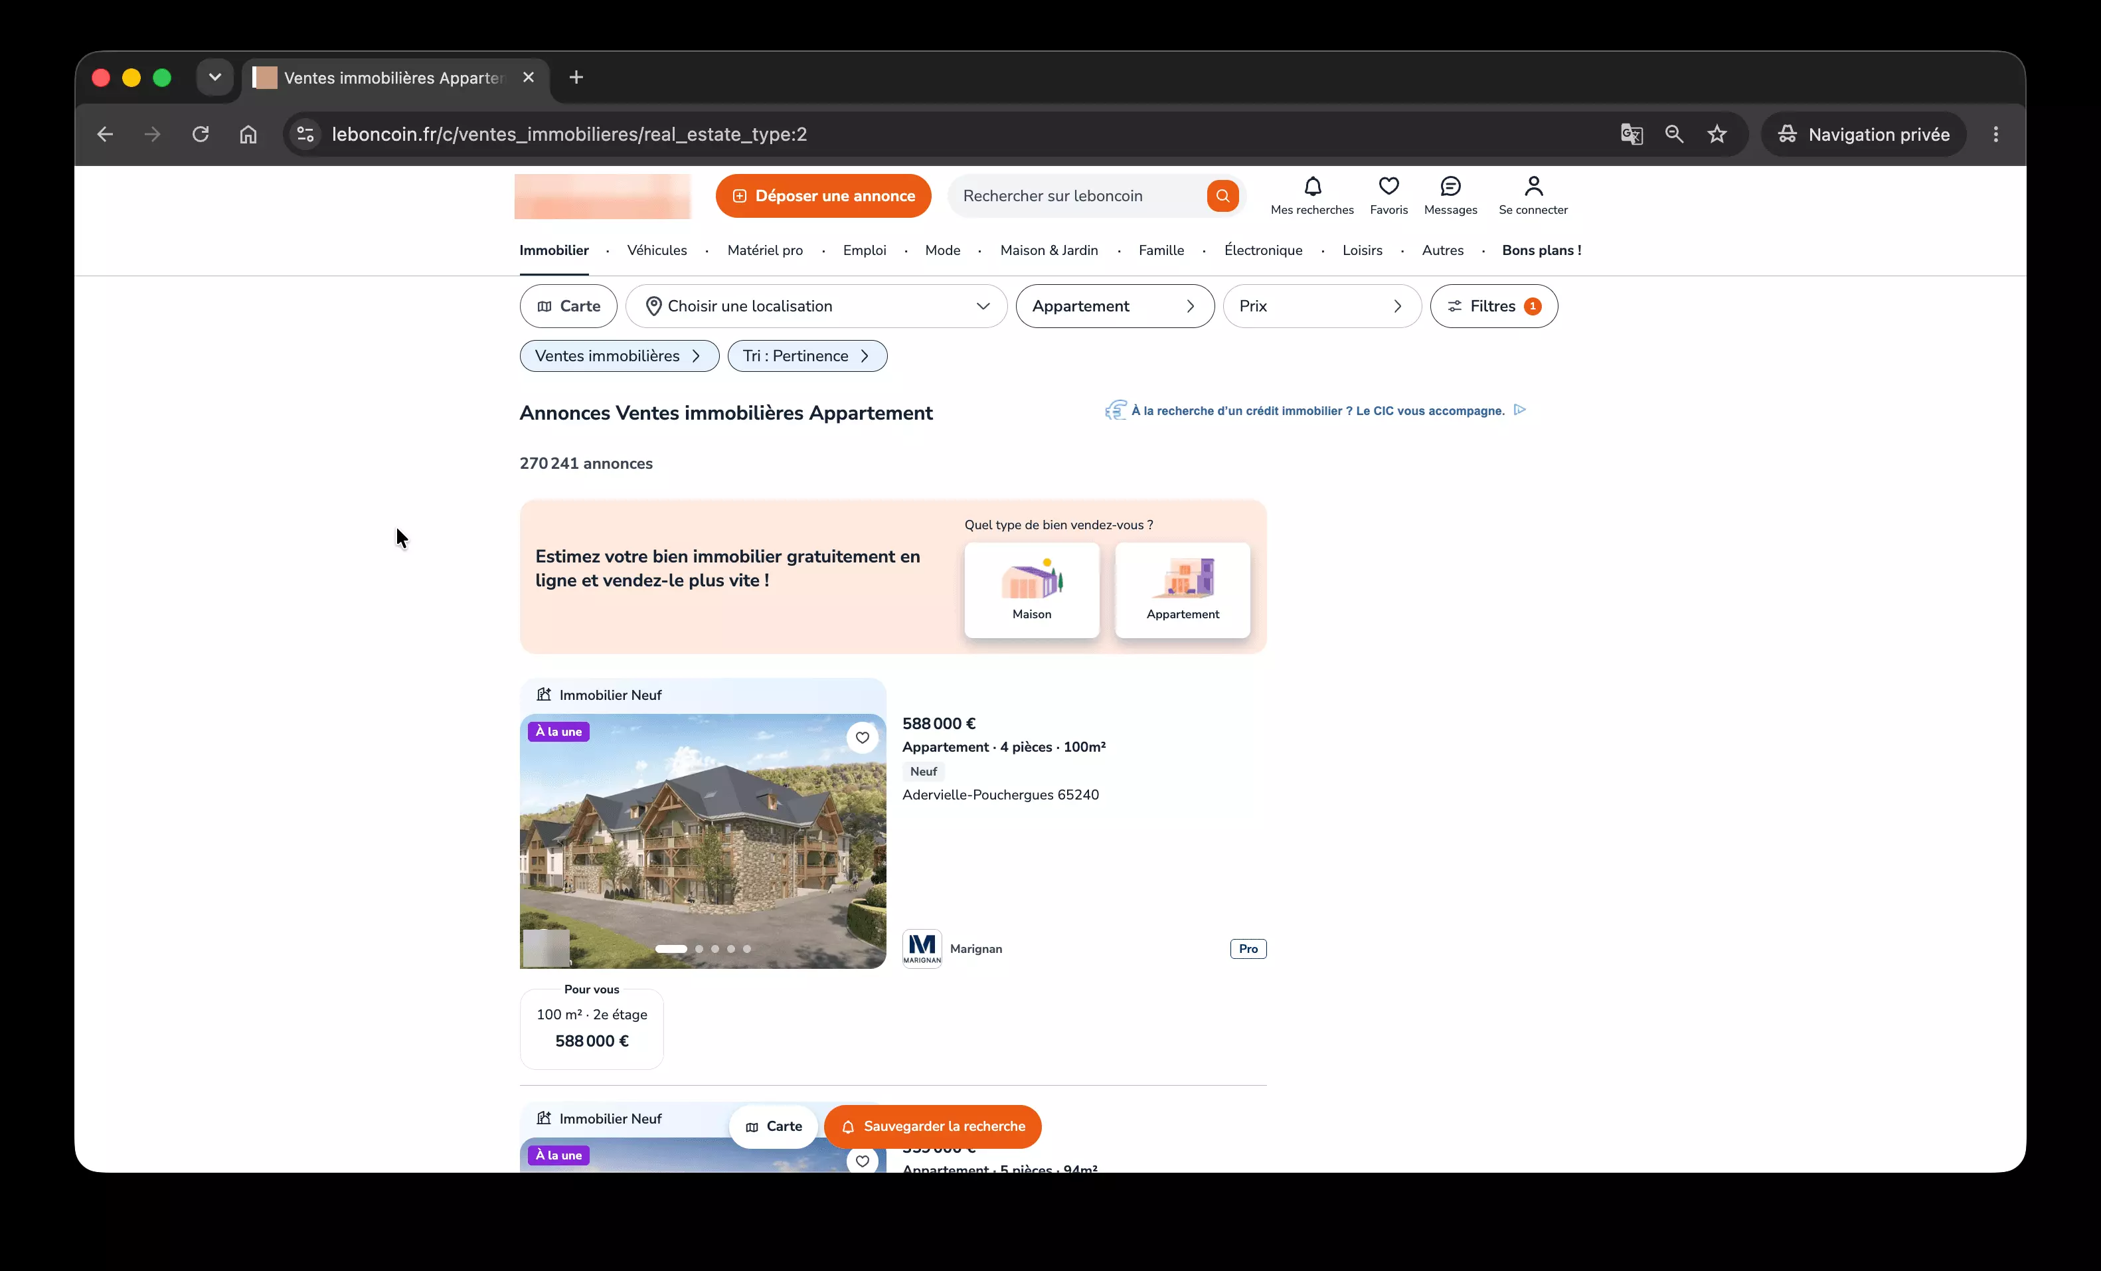The width and height of the screenshot is (2101, 1271).
Task: Click the 270 241 annonces count text
Action: coord(586,464)
